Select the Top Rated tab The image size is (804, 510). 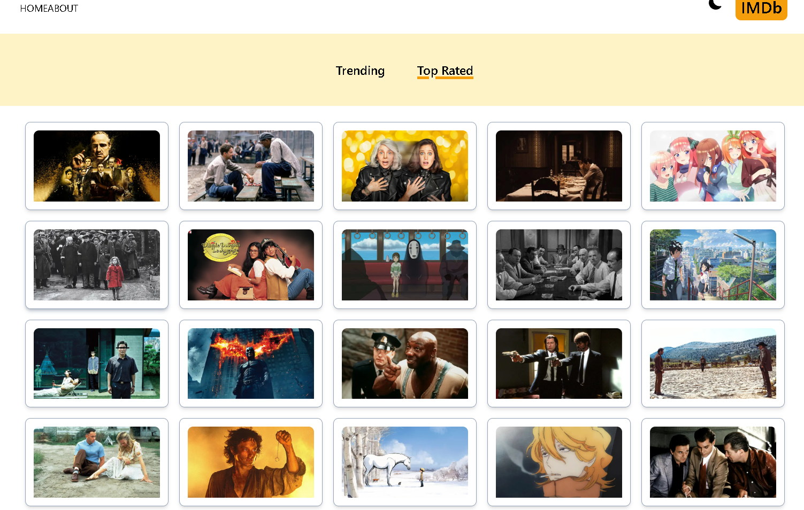pos(445,71)
